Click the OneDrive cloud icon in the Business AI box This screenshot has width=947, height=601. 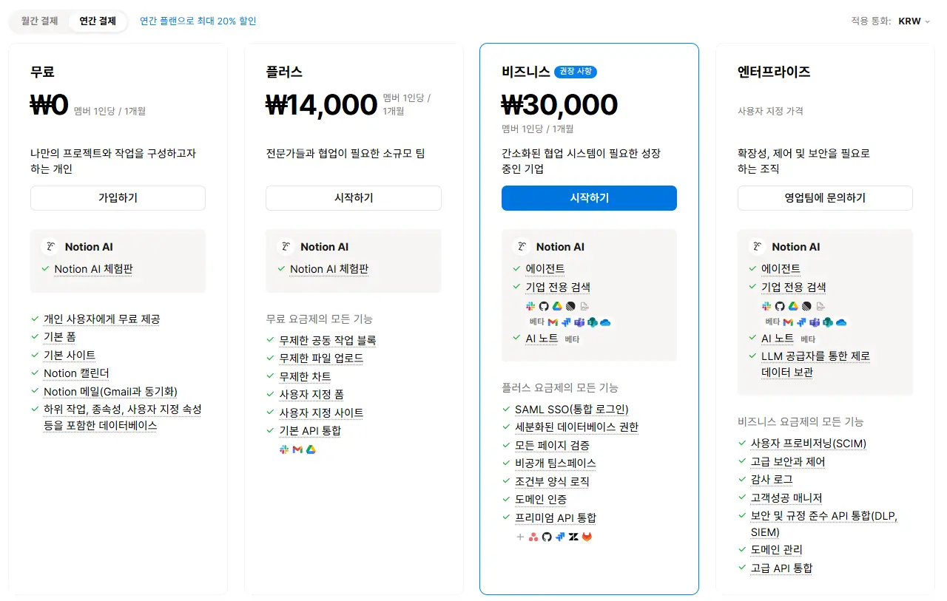[605, 322]
